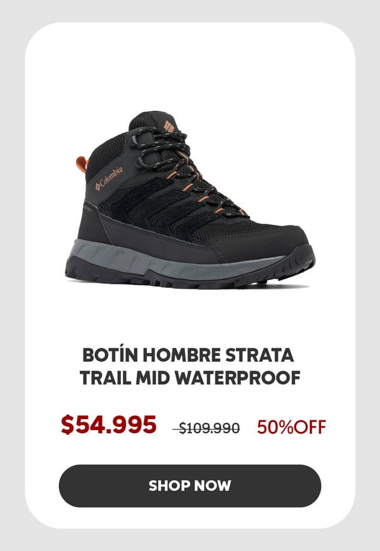
Task: Click the 50%OFF discount label
Action: [291, 427]
